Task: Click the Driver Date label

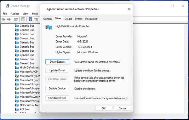Action: 62,42
